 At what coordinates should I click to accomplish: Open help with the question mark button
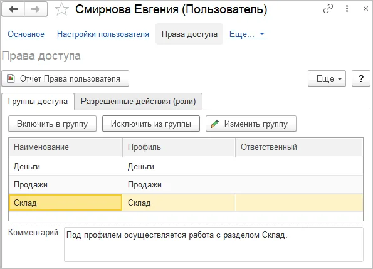coord(361,78)
